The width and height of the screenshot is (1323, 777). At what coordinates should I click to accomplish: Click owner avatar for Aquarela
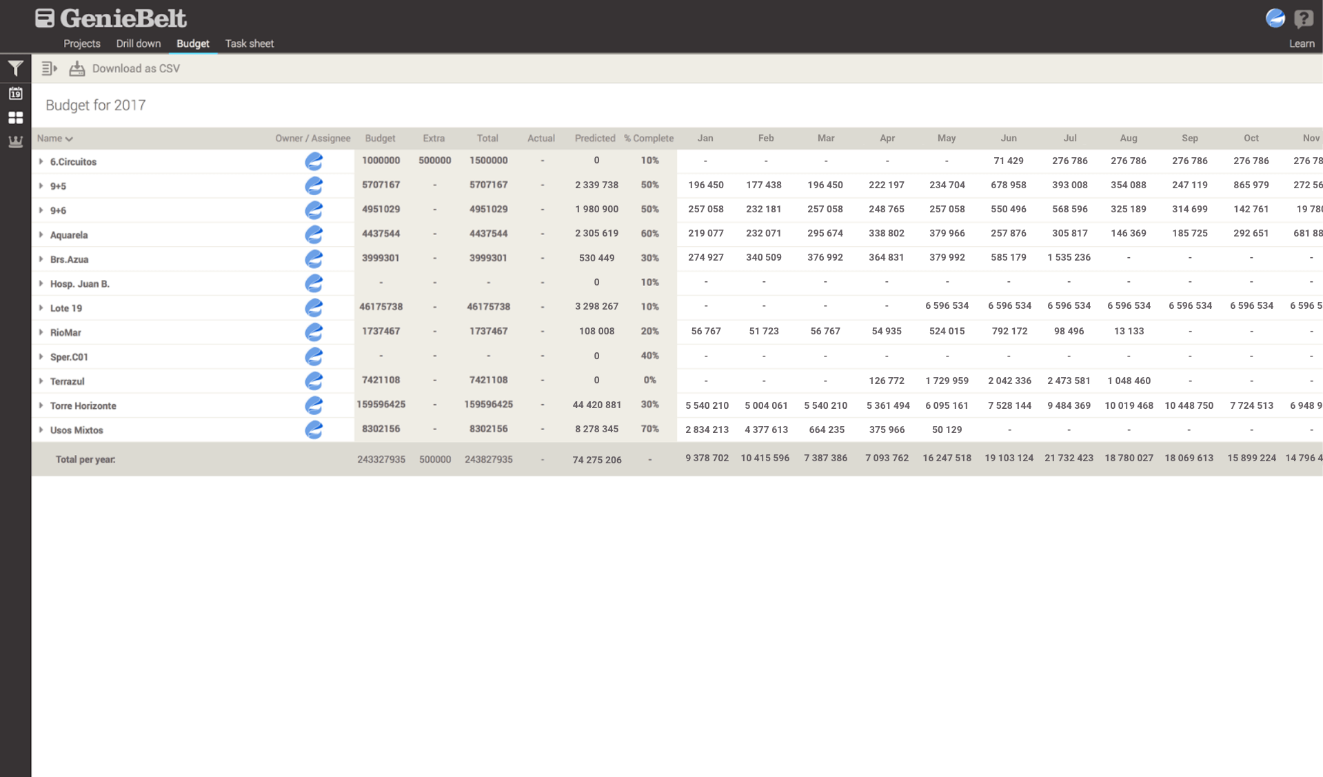(x=314, y=234)
